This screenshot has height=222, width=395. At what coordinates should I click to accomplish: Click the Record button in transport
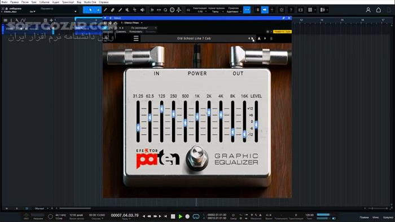tap(187, 216)
